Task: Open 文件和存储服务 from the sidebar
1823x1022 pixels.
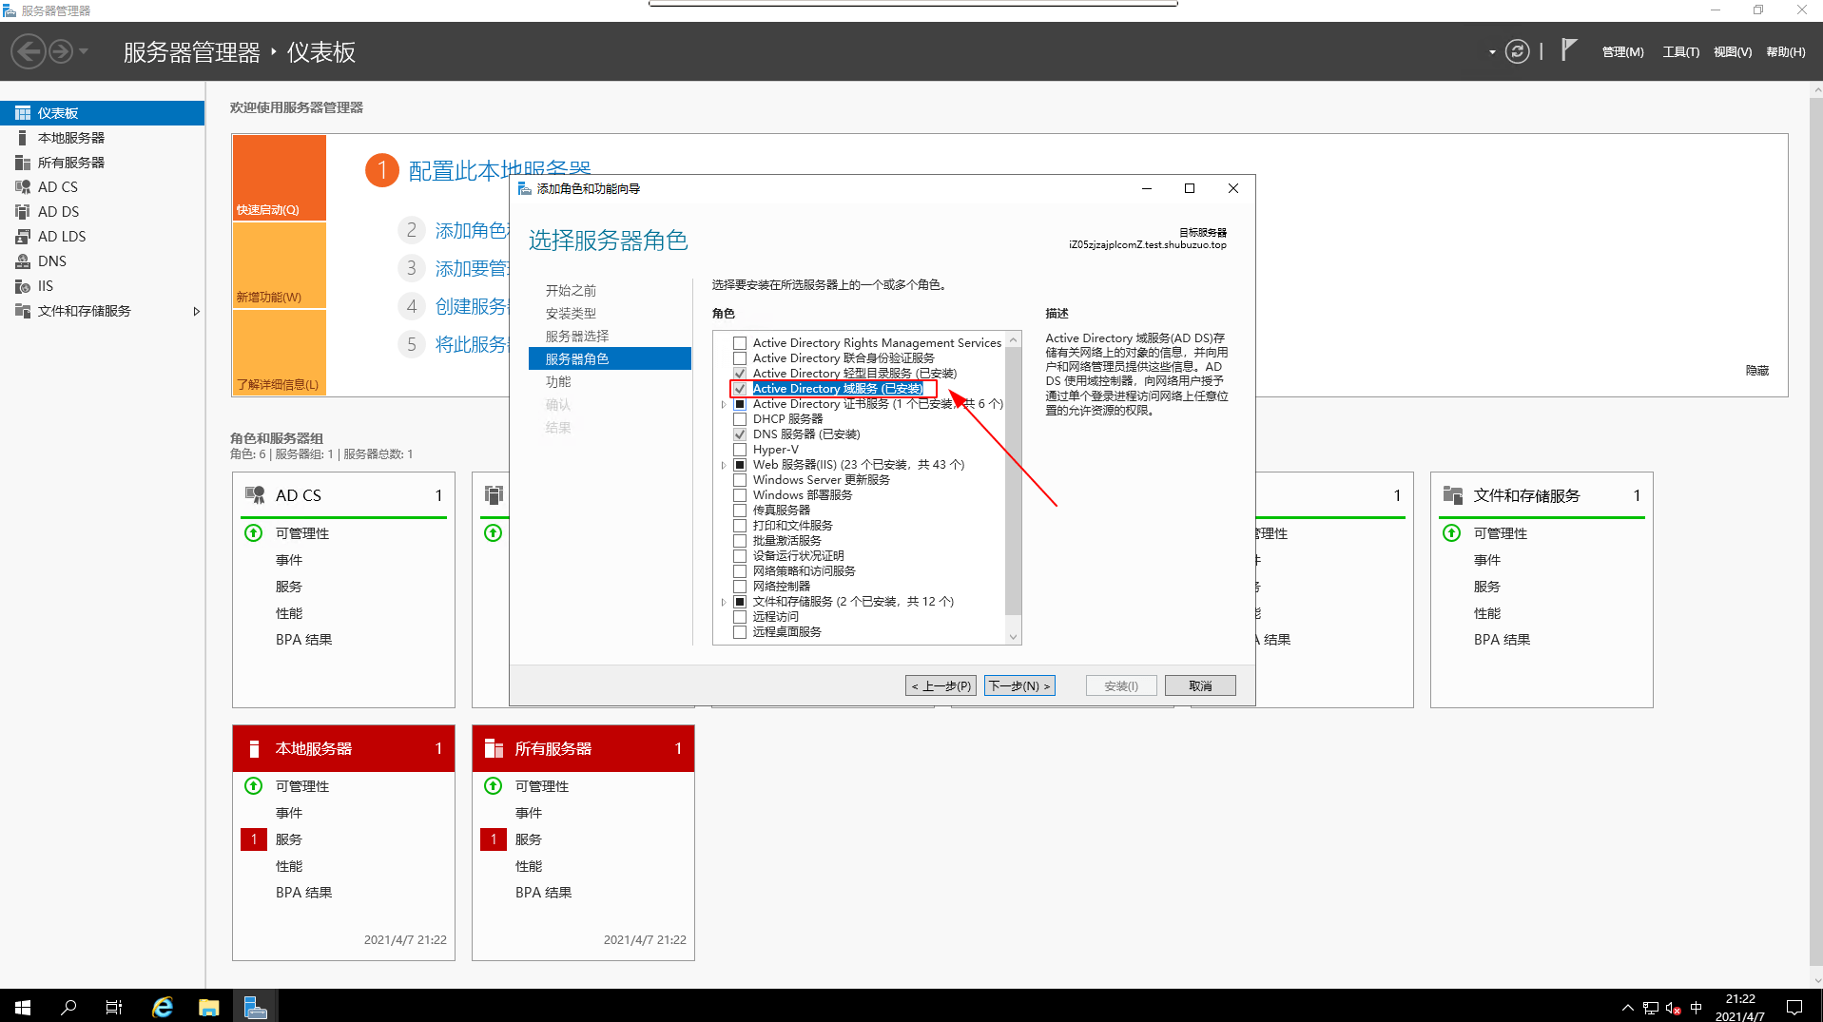Action: (x=86, y=310)
